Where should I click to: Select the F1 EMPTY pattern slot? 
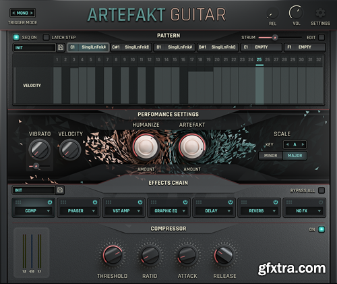click(305, 47)
